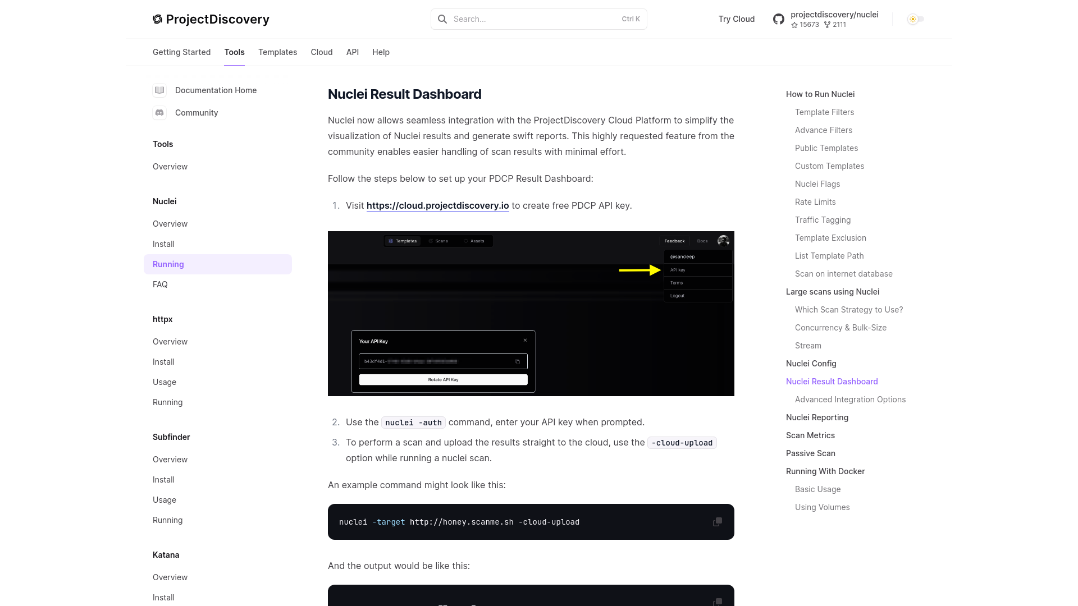The width and height of the screenshot is (1078, 606).
Task: Click the Search input field
Action: pos(538,19)
